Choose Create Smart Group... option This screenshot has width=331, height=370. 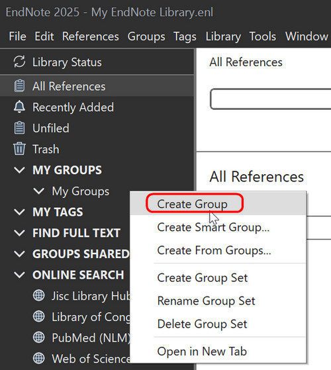(x=218, y=227)
